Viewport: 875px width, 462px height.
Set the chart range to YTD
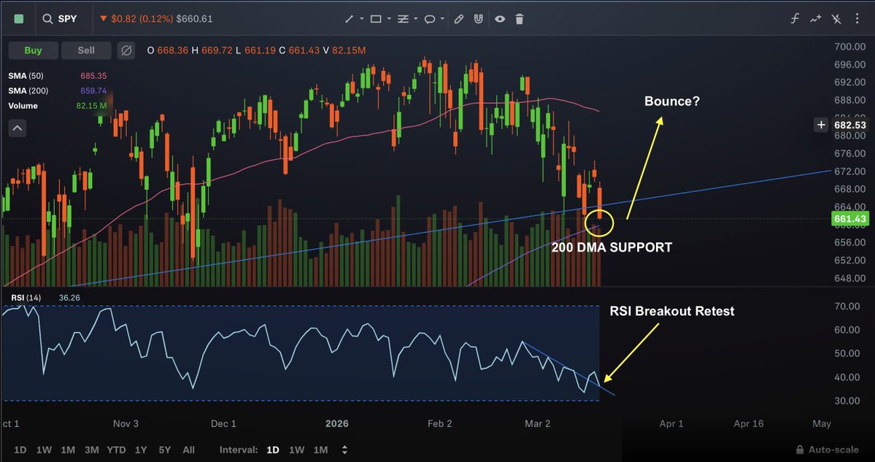(x=117, y=450)
